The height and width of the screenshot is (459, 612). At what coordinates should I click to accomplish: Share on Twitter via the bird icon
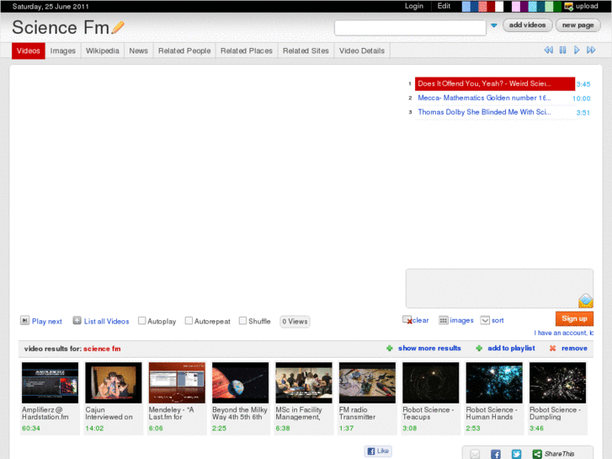click(516, 454)
